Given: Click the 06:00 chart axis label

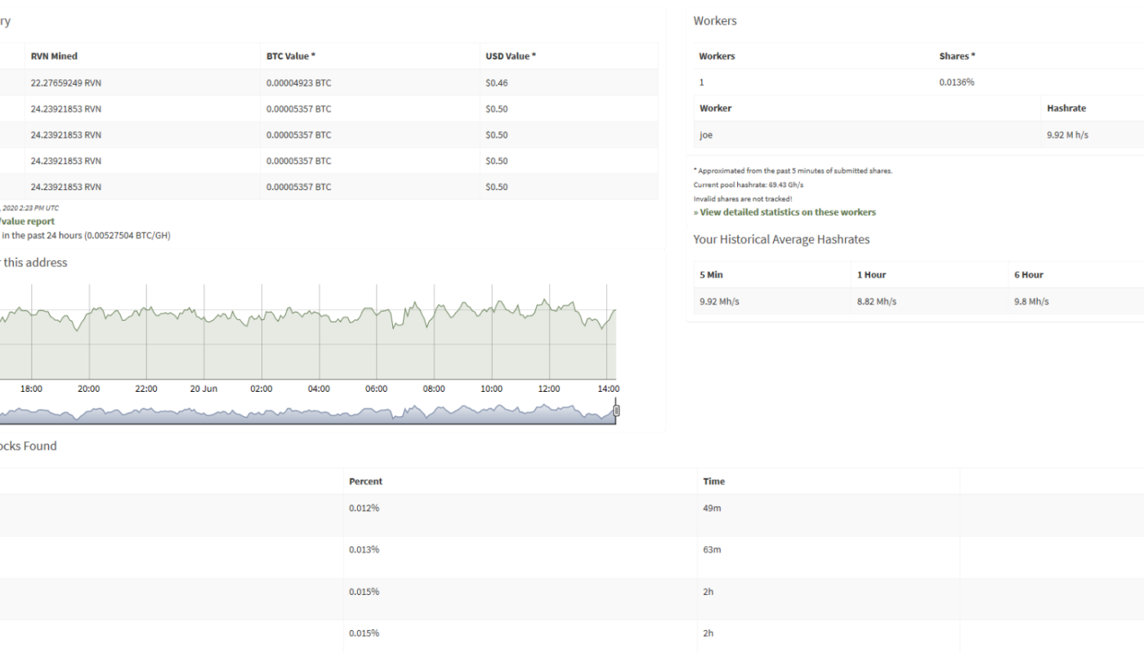Looking at the screenshot, I should 377,389.
